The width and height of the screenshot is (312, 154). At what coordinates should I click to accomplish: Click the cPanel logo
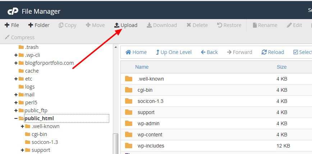pyautogui.click(x=13, y=12)
